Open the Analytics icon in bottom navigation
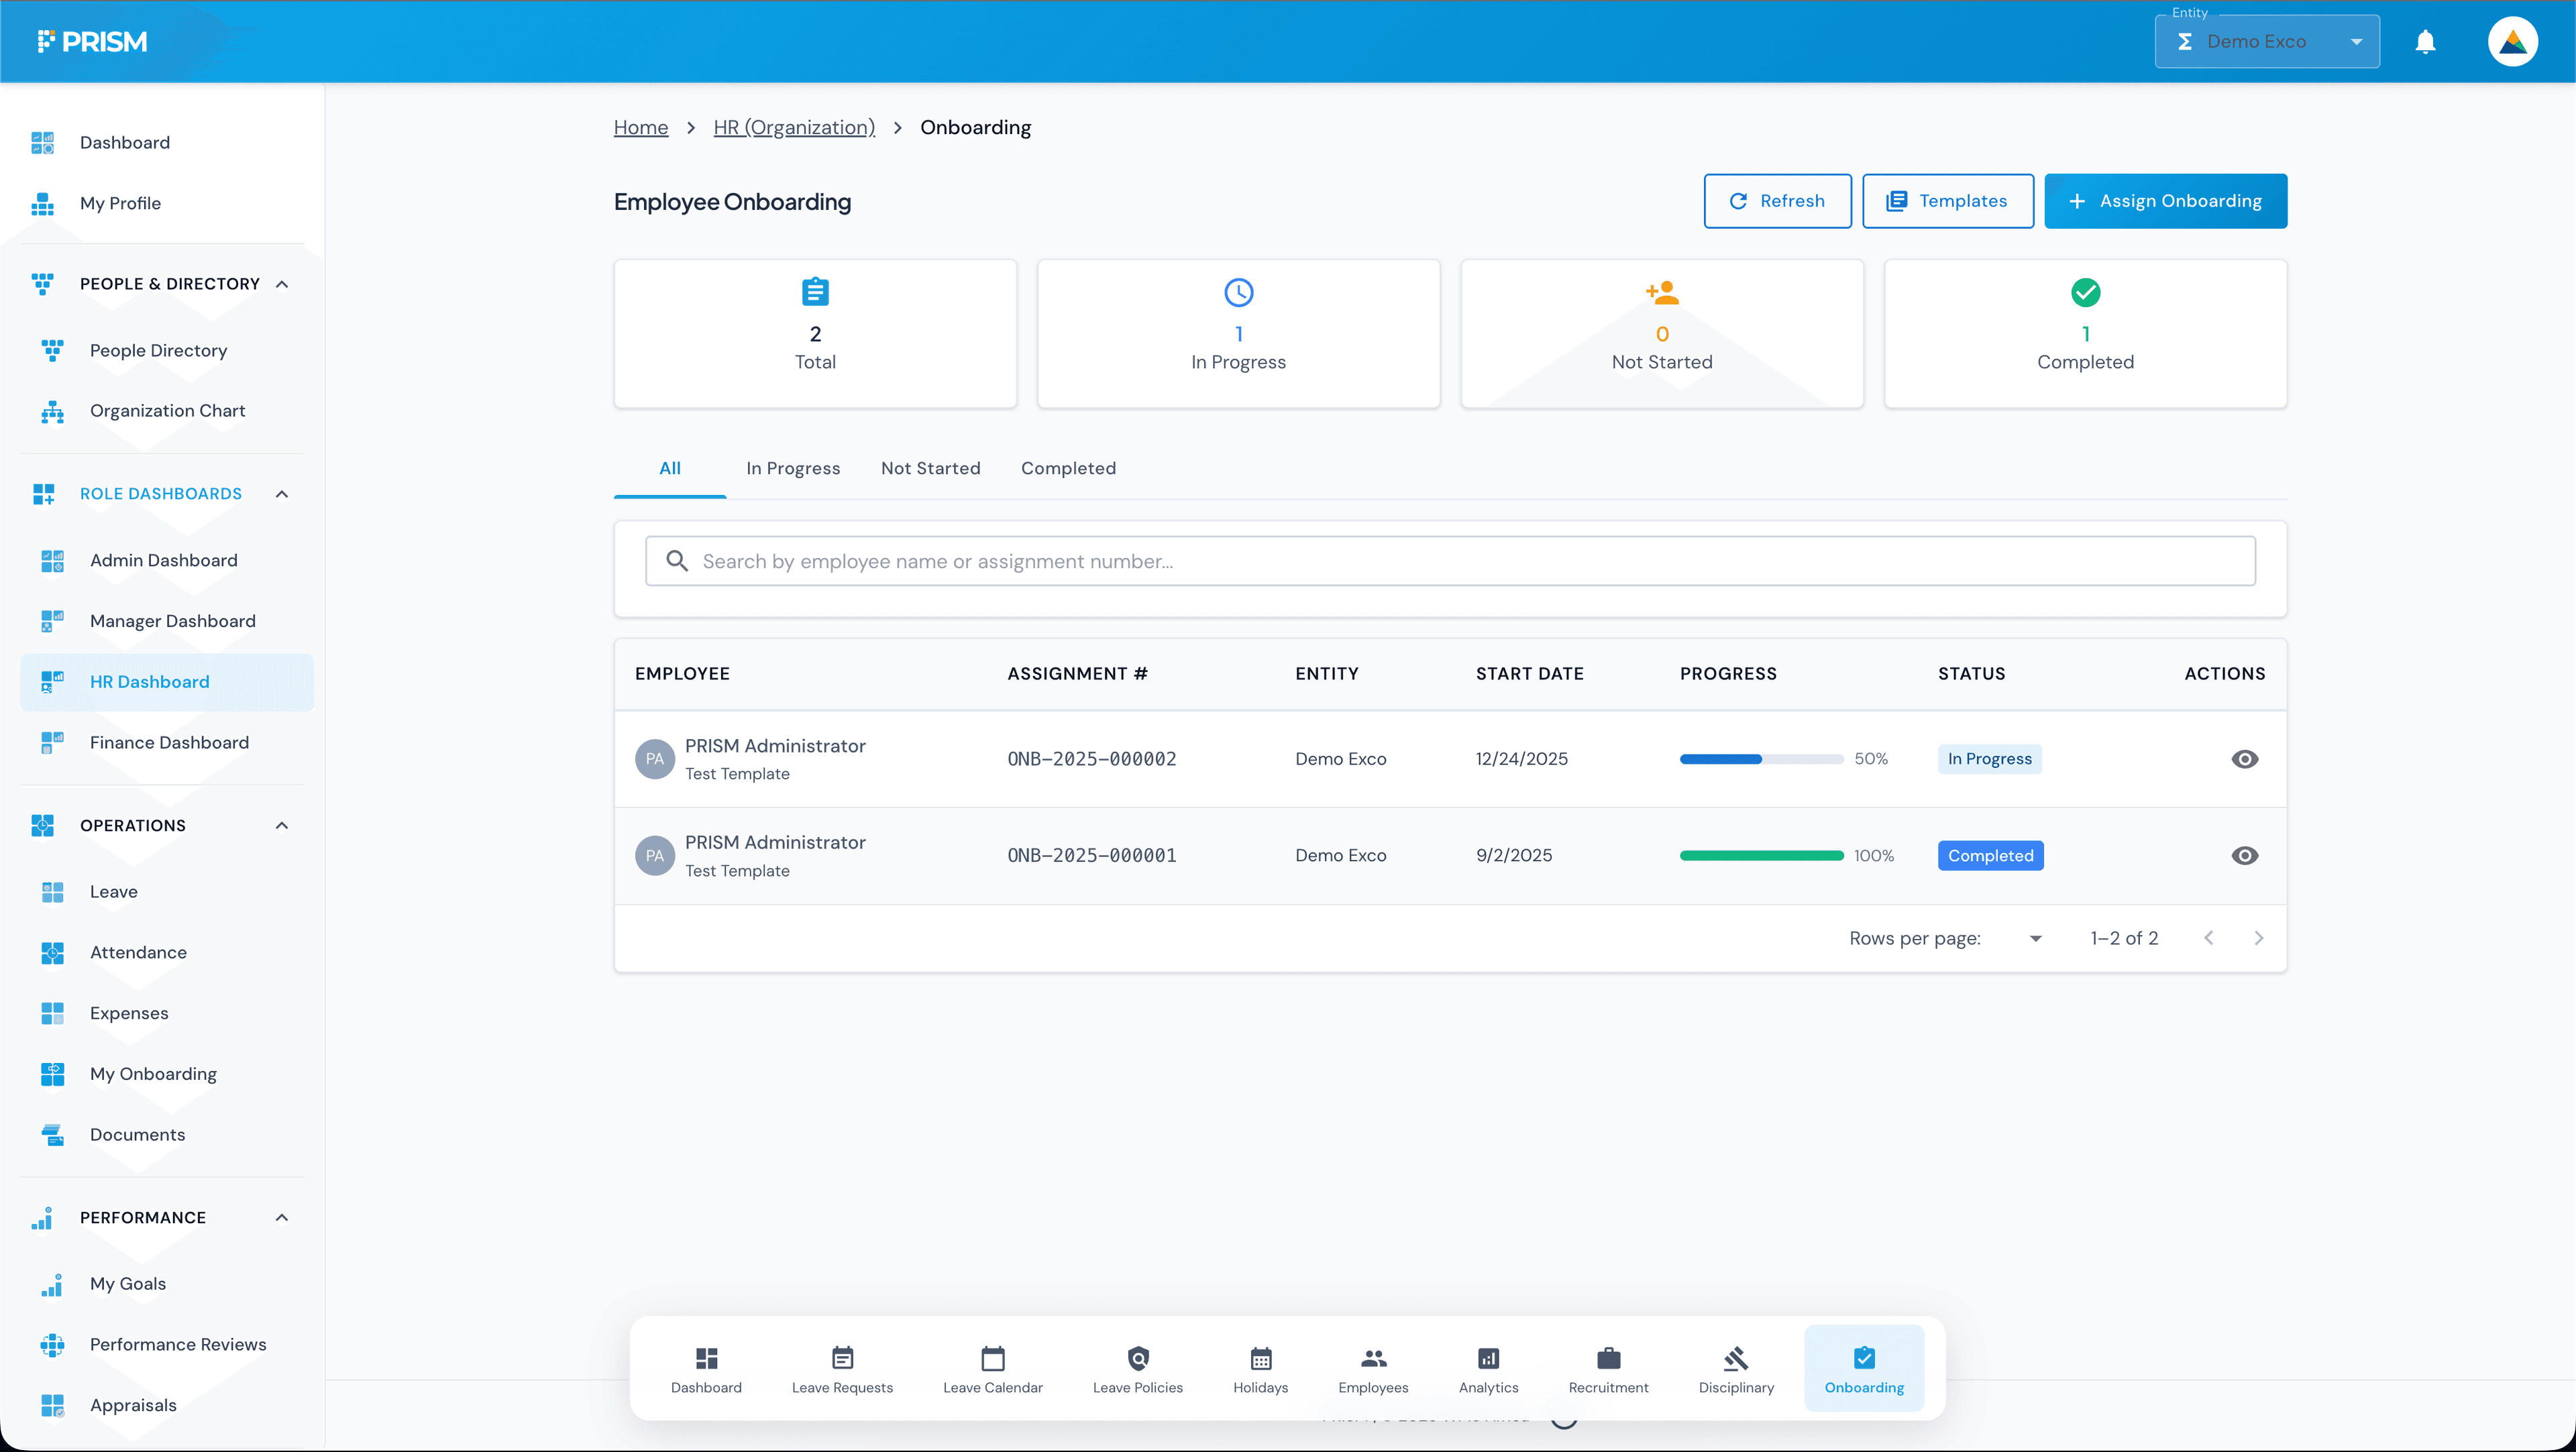This screenshot has height=1452, width=2576. [1488, 1359]
